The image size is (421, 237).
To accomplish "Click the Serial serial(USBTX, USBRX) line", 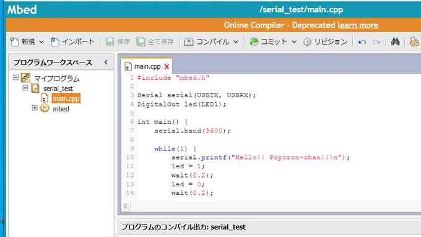I will [x=196, y=95].
